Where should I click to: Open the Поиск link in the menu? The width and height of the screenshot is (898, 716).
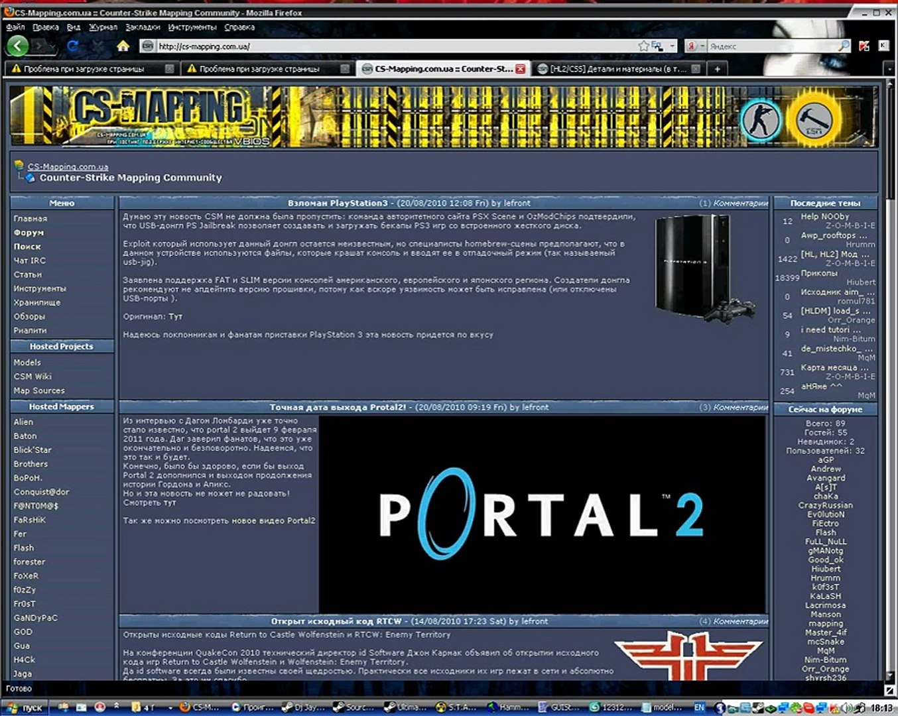click(x=27, y=246)
